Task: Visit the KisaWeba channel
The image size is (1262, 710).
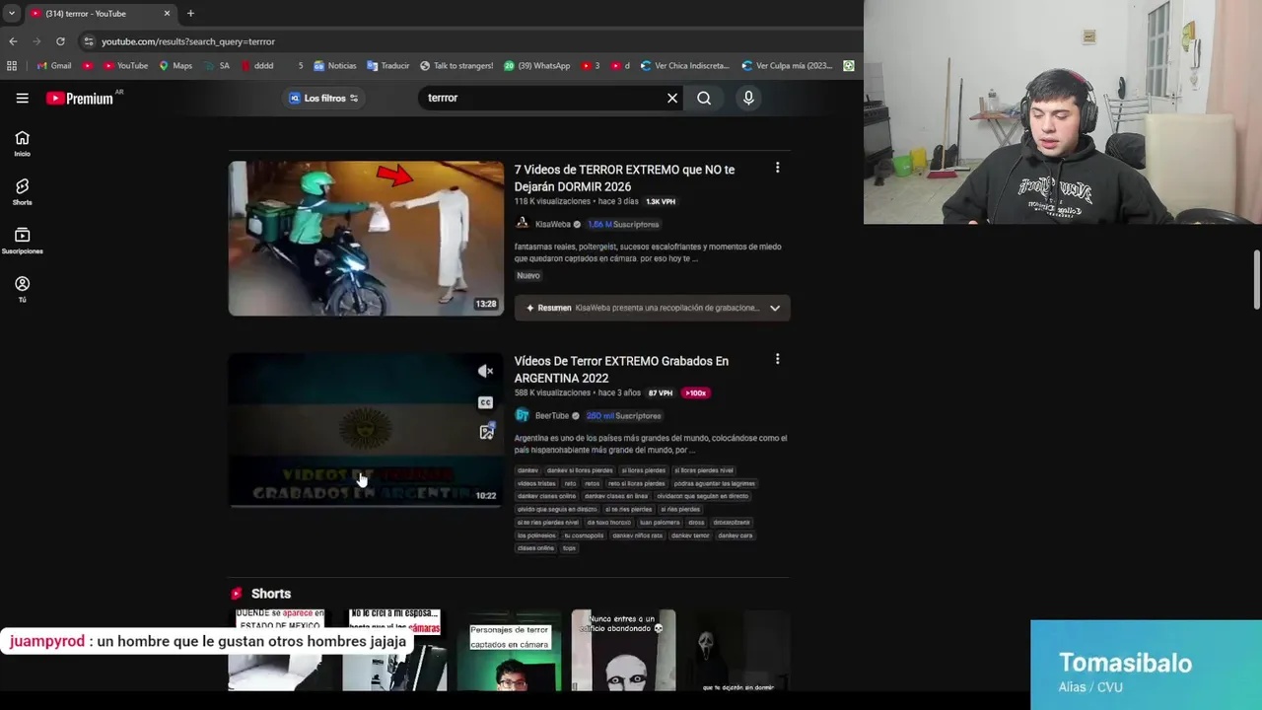Action: pyautogui.click(x=552, y=224)
